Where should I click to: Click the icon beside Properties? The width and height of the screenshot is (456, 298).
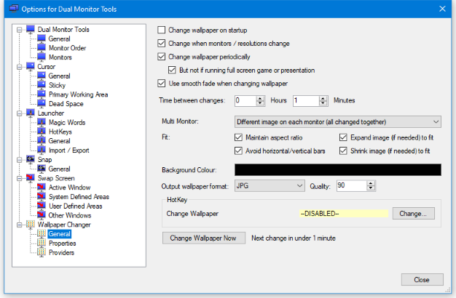pyautogui.click(x=42, y=243)
